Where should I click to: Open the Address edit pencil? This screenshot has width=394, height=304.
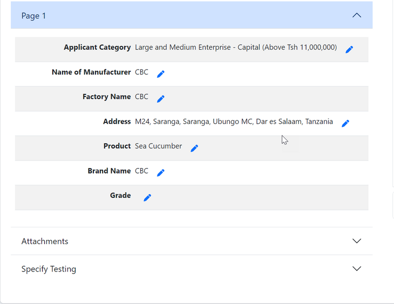[346, 123]
